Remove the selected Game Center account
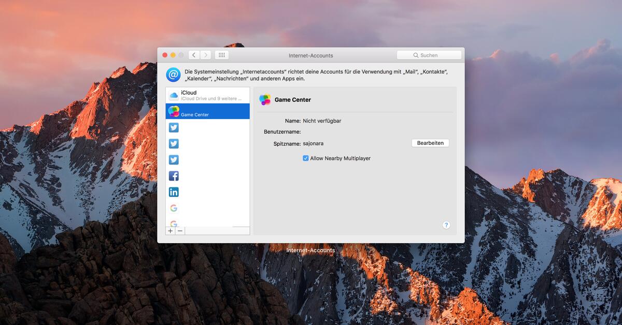This screenshot has width=622, height=325. [x=180, y=231]
